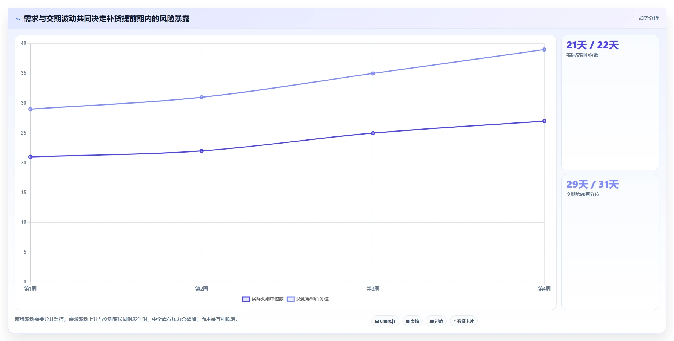
Task: Click the panel title 需求与交期波动共同决定补货提前期内的风险暴露
Action: click(106, 18)
